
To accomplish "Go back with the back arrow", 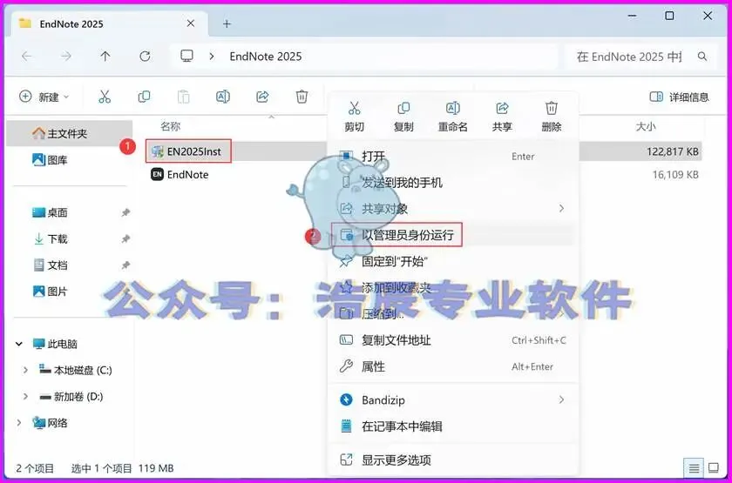I will [x=27, y=57].
